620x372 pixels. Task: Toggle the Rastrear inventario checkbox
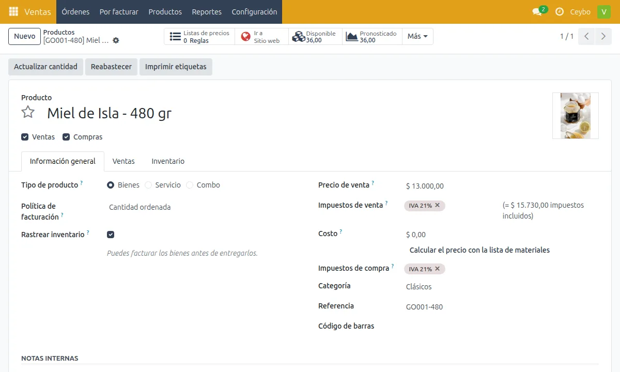click(111, 235)
